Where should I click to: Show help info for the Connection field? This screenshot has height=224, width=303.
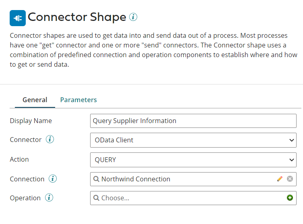pyautogui.click(x=53, y=179)
